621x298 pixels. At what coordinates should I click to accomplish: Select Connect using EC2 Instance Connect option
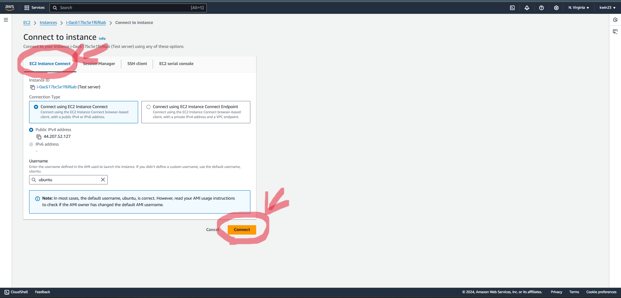tap(83, 112)
